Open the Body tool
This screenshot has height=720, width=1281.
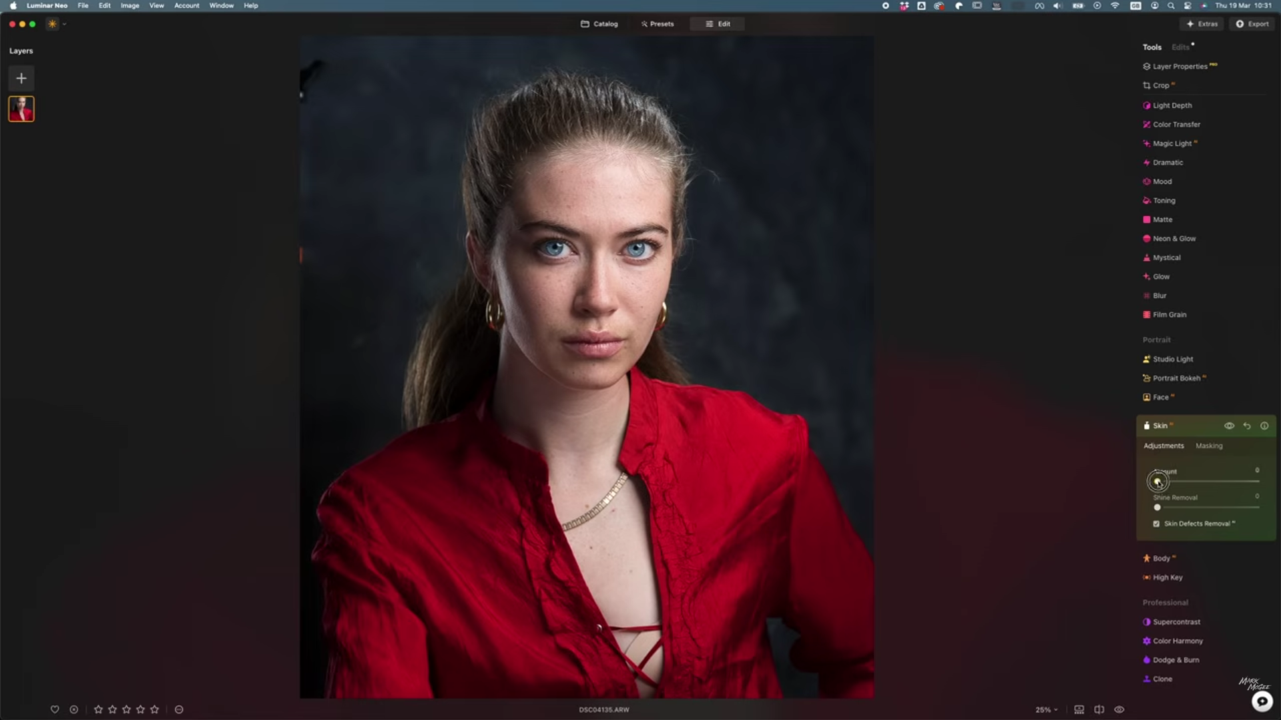(x=1161, y=559)
